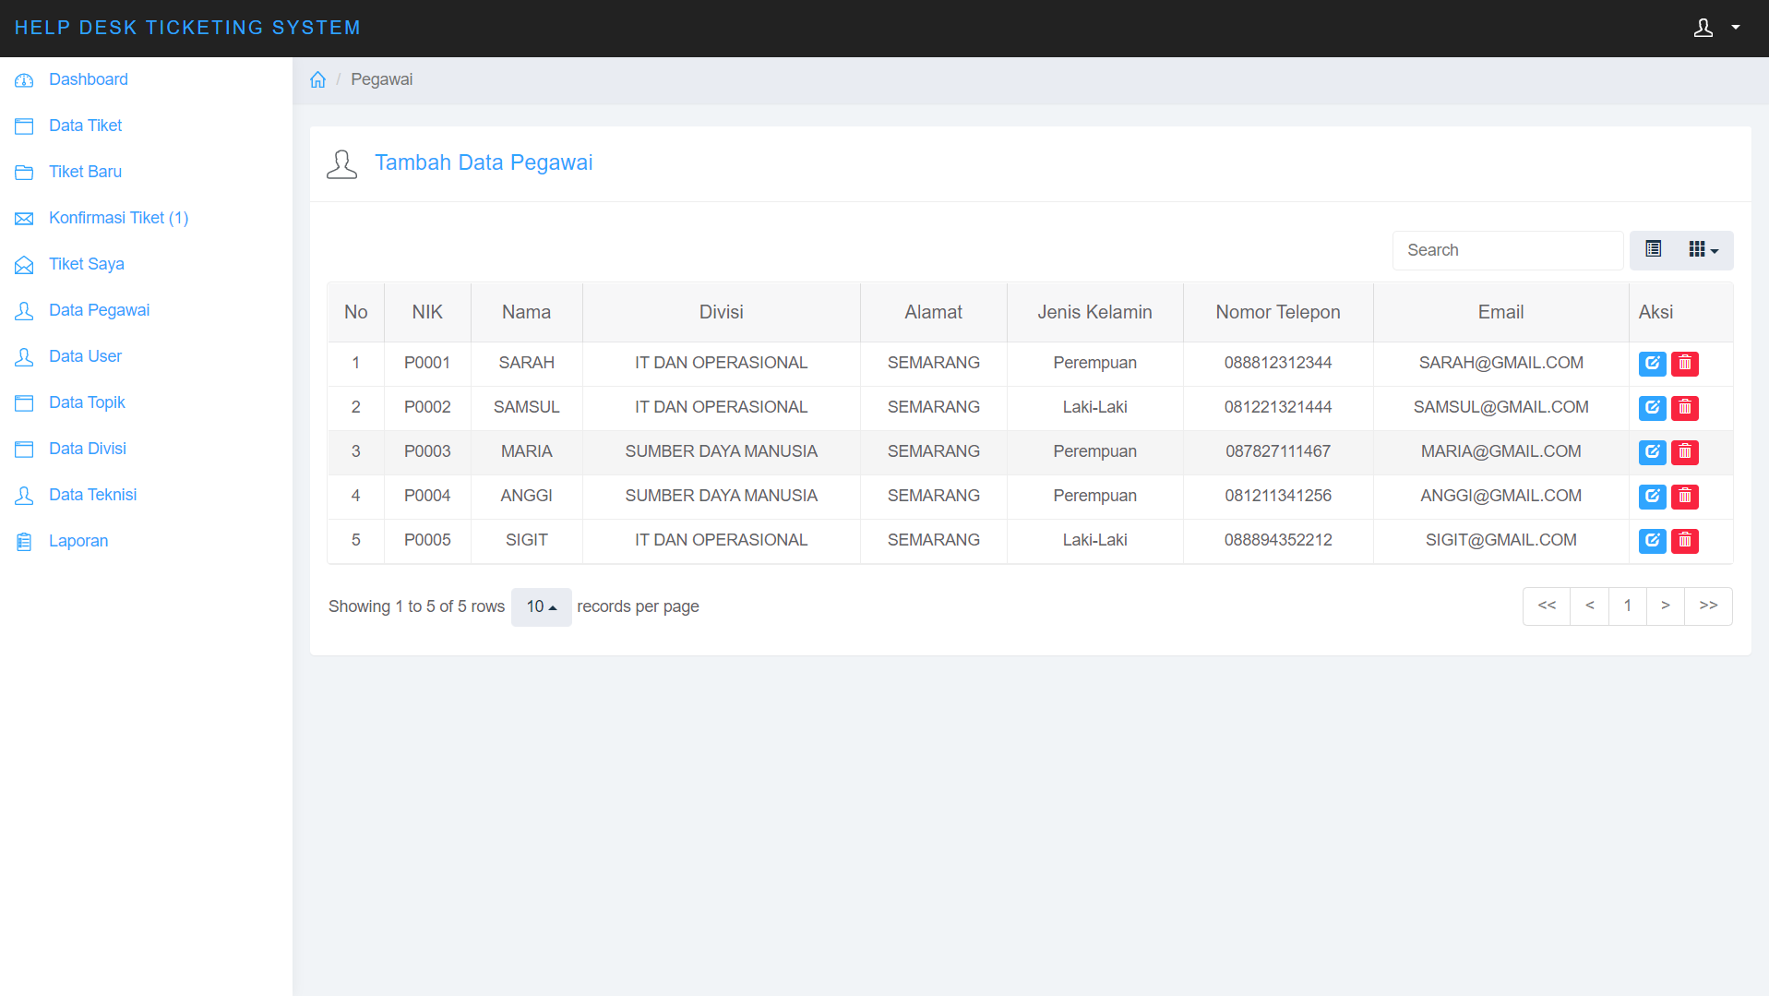Open the user account icon in header
This screenshot has height=996, width=1769.
[x=1703, y=28]
